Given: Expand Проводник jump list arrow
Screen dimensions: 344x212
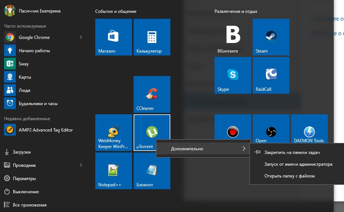Looking at the screenshot, I should tap(81, 165).
